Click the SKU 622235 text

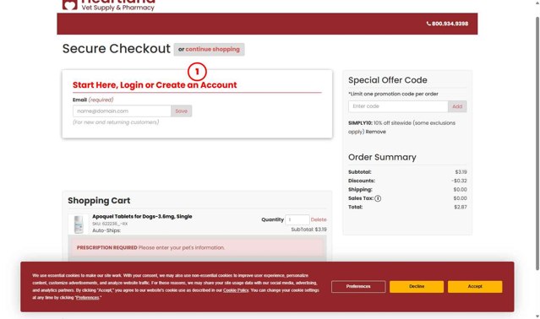[x=110, y=224]
